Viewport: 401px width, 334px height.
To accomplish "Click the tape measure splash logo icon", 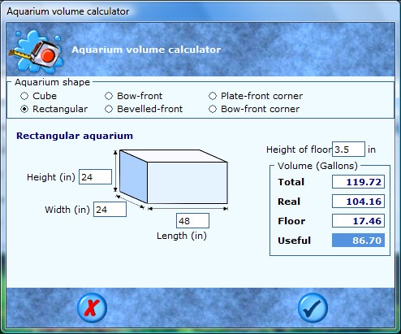I will pyautogui.click(x=36, y=51).
